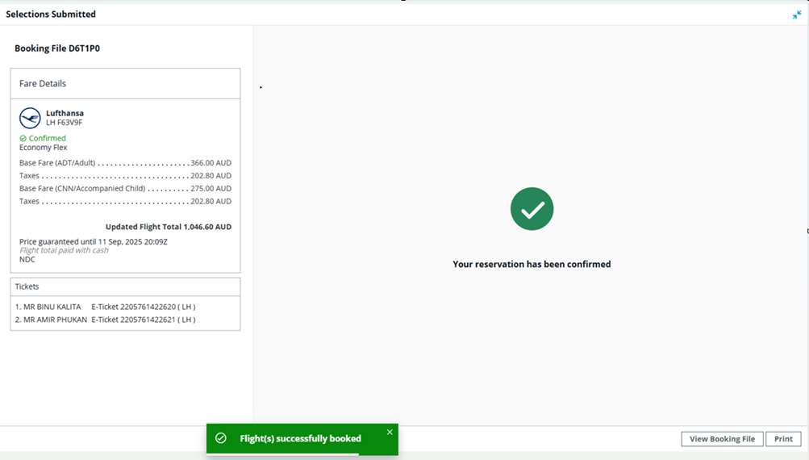Click the Tickets section header
Image resolution: width=809 pixels, height=460 pixels.
click(x=27, y=286)
